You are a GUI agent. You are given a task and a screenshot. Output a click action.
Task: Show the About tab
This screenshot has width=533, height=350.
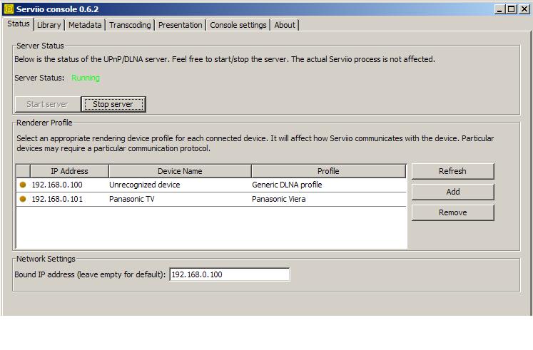coord(285,25)
